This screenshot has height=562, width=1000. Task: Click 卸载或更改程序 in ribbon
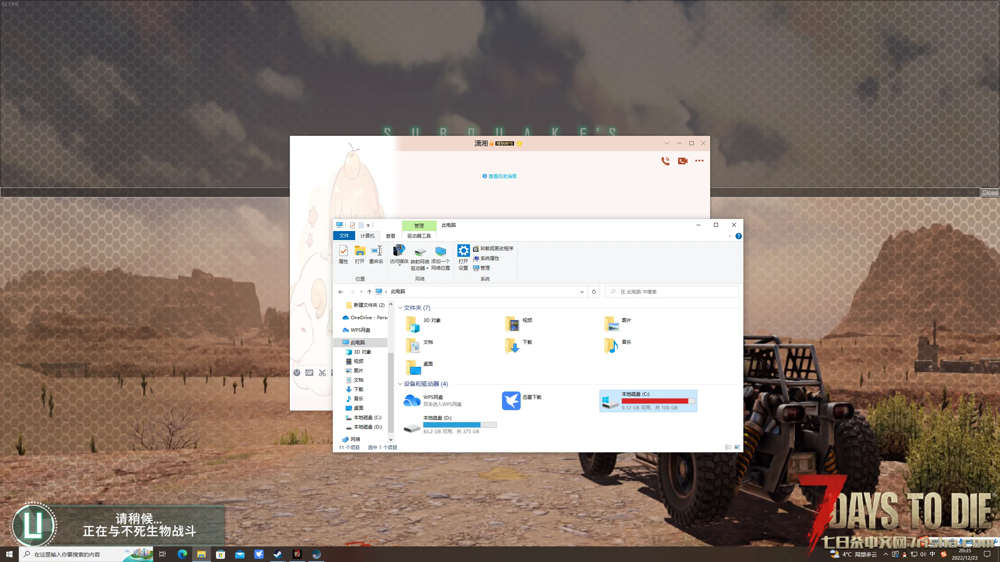click(x=493, y=249)
